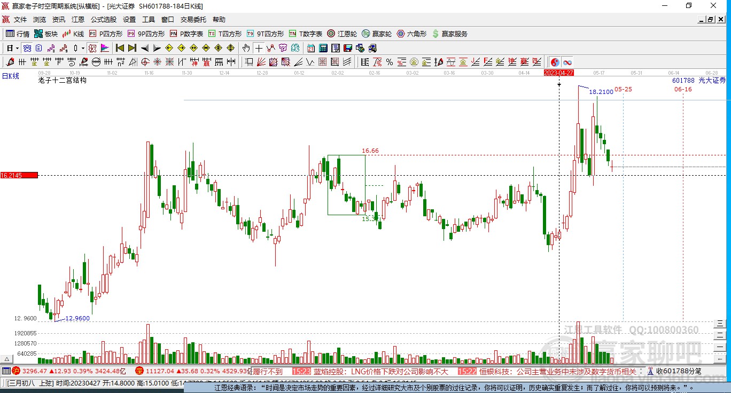Open the calendar icon showing 21
731x393 pixels.
(x=311, y=48)
